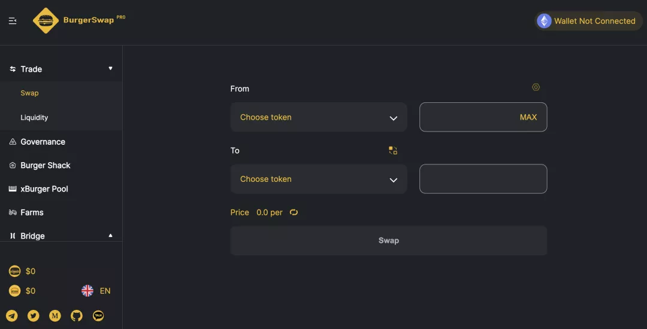Click the swap token direction icon
Image resolution: width=647 pixels, height=329 pixels.
[x=393, y=150]
